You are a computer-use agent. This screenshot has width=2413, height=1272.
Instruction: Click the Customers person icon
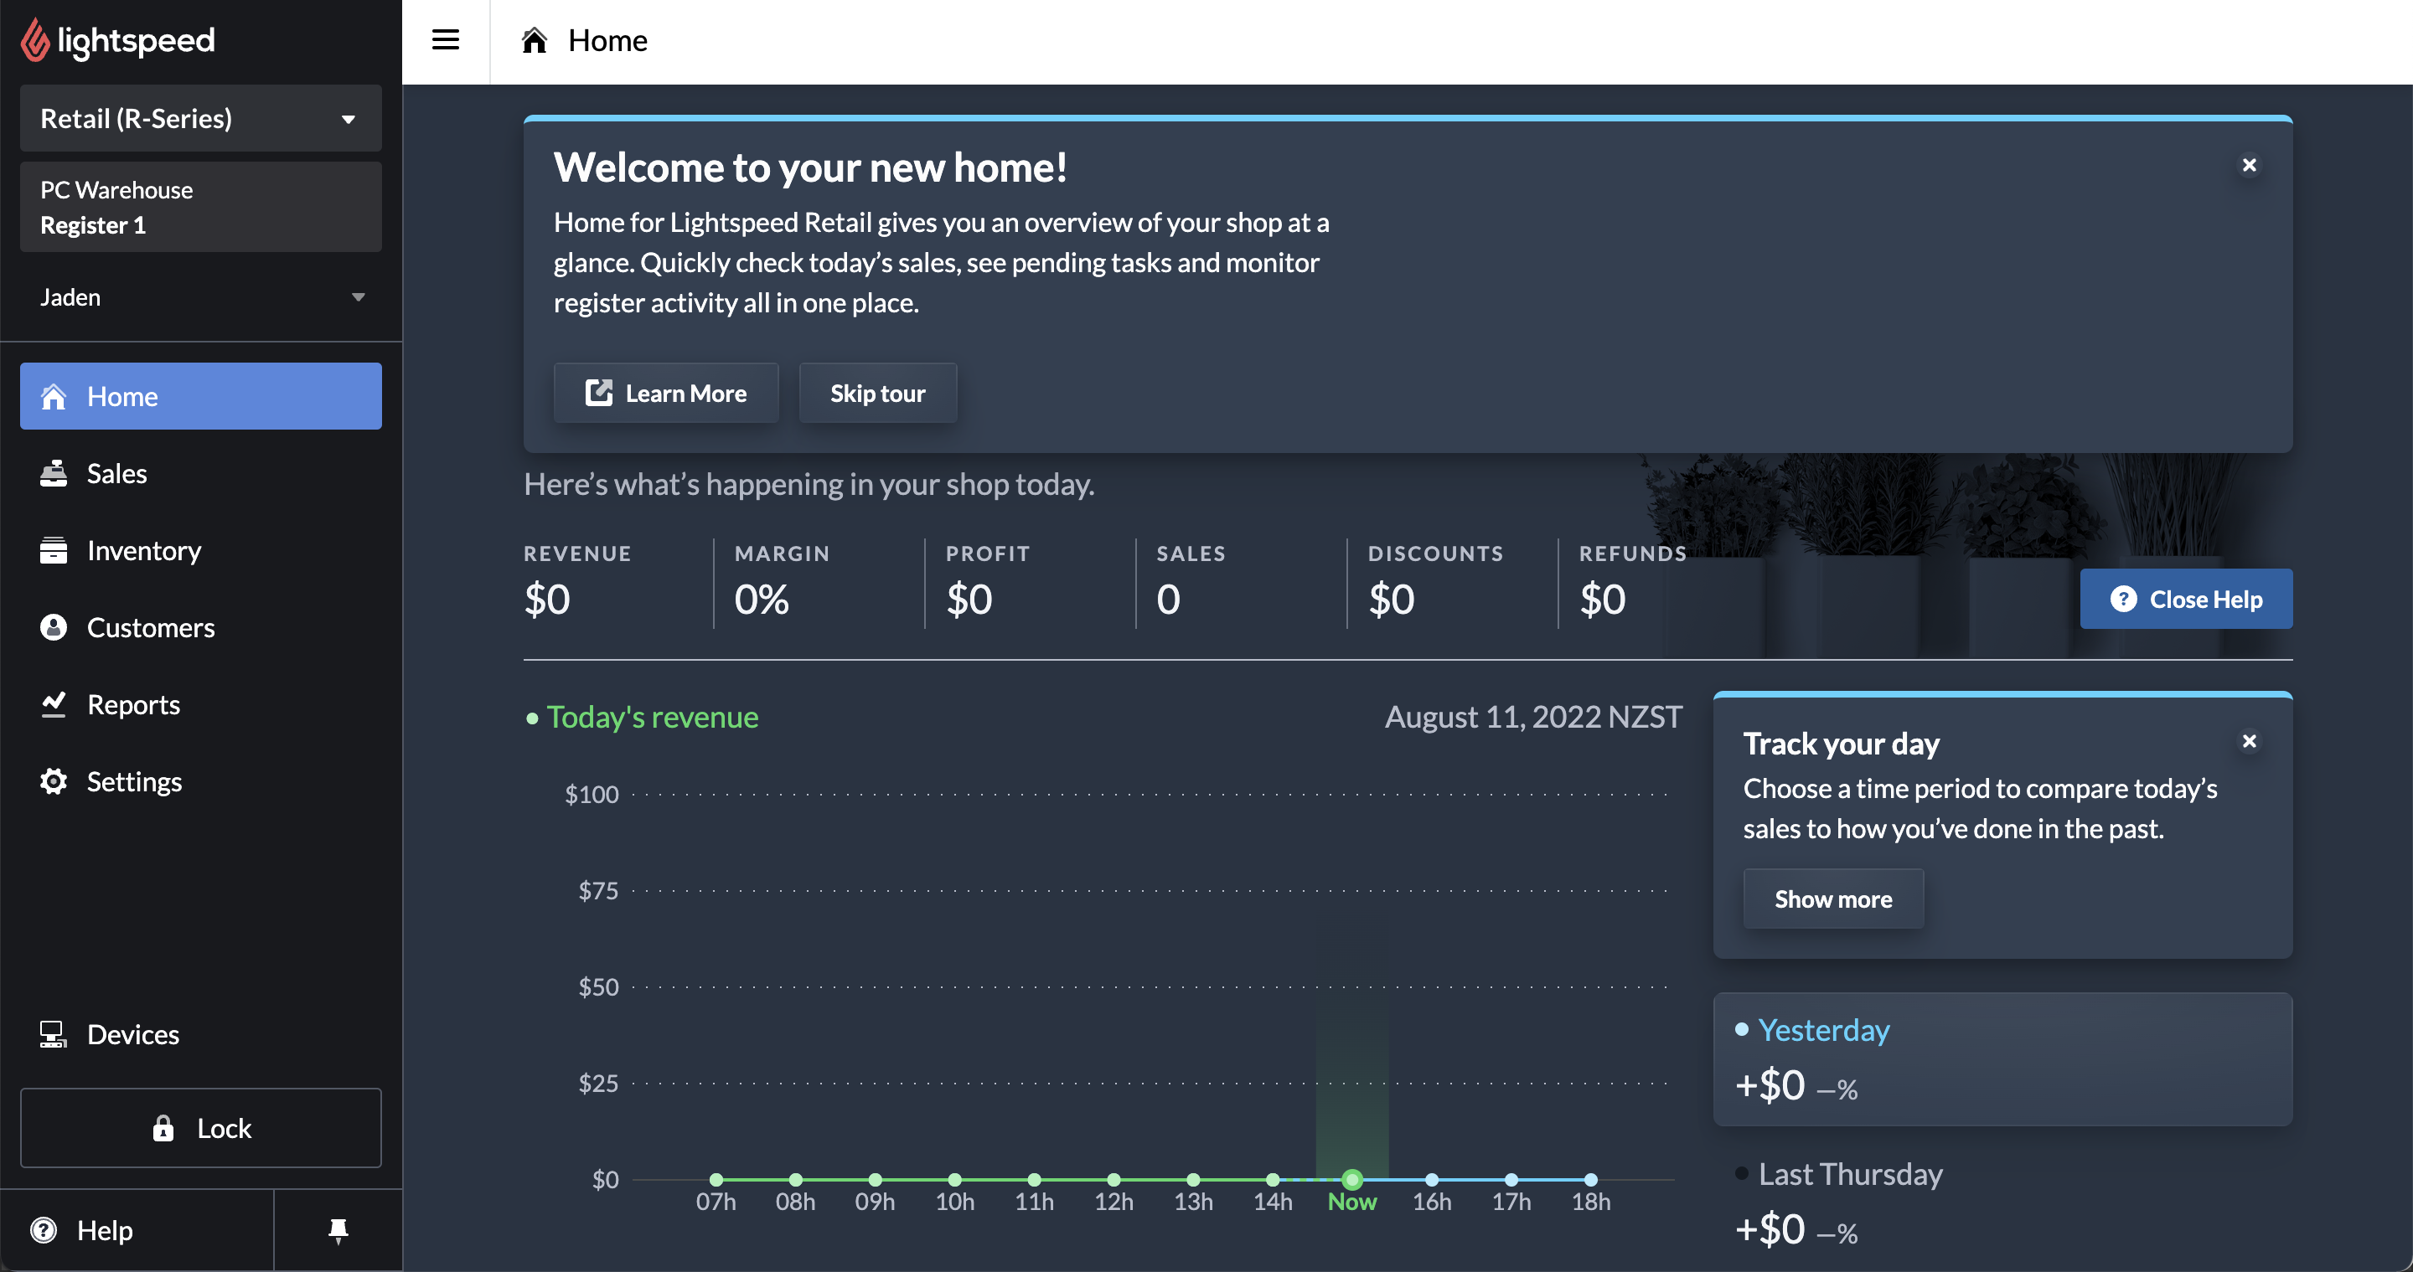click(54, 627)
